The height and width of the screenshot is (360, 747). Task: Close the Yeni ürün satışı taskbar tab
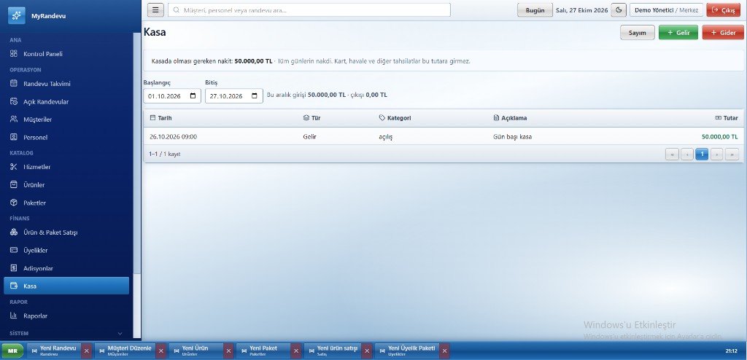pyautogui.click(x=367, y=351)
